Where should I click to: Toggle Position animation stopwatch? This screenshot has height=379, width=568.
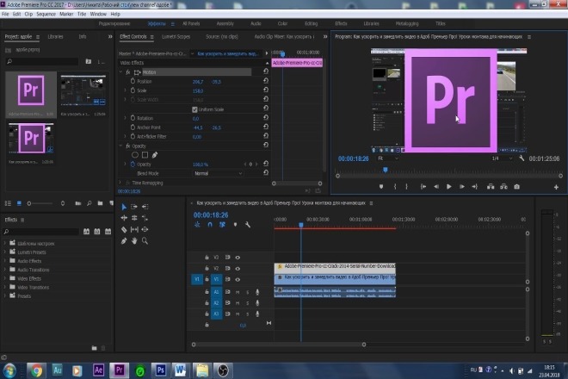[x=133, y=81]
